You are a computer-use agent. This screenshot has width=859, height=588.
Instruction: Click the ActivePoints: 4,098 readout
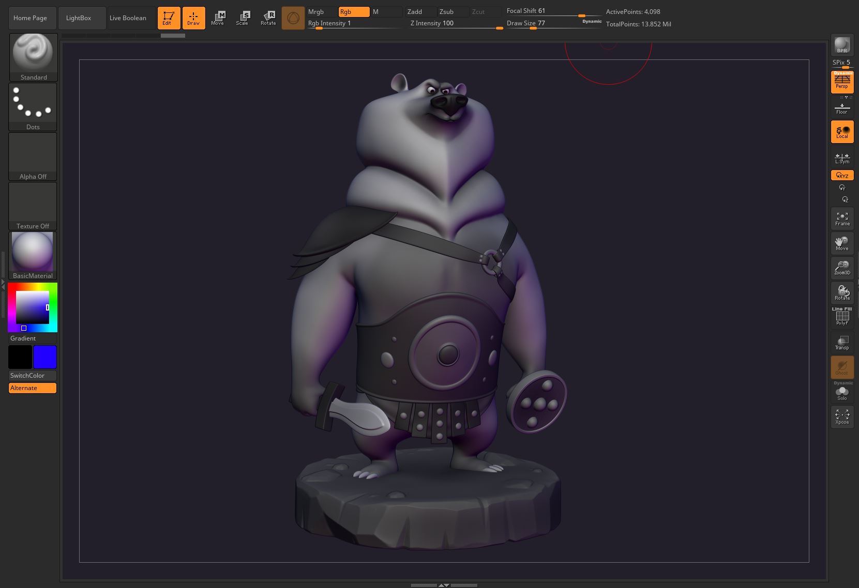[x=633, y=12]
